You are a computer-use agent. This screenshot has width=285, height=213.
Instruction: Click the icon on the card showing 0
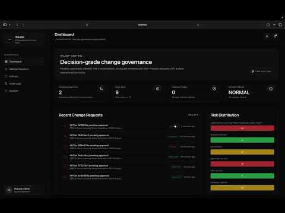tap(214, 89)
